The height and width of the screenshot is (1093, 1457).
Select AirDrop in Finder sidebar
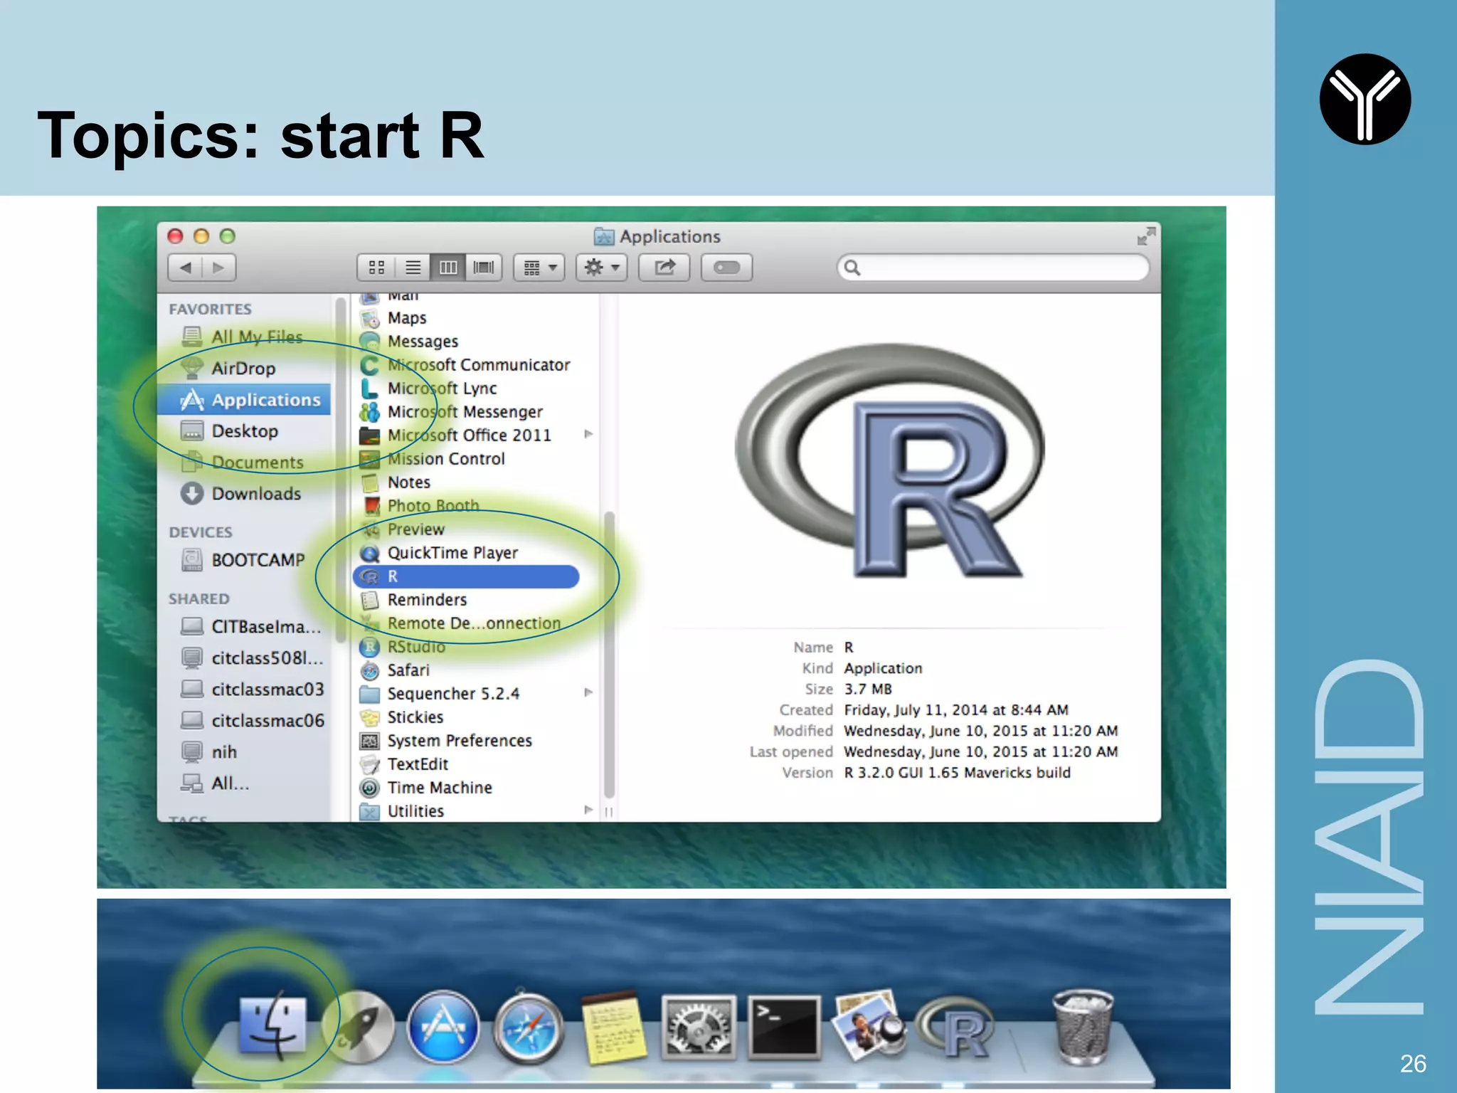pos(244,368)
